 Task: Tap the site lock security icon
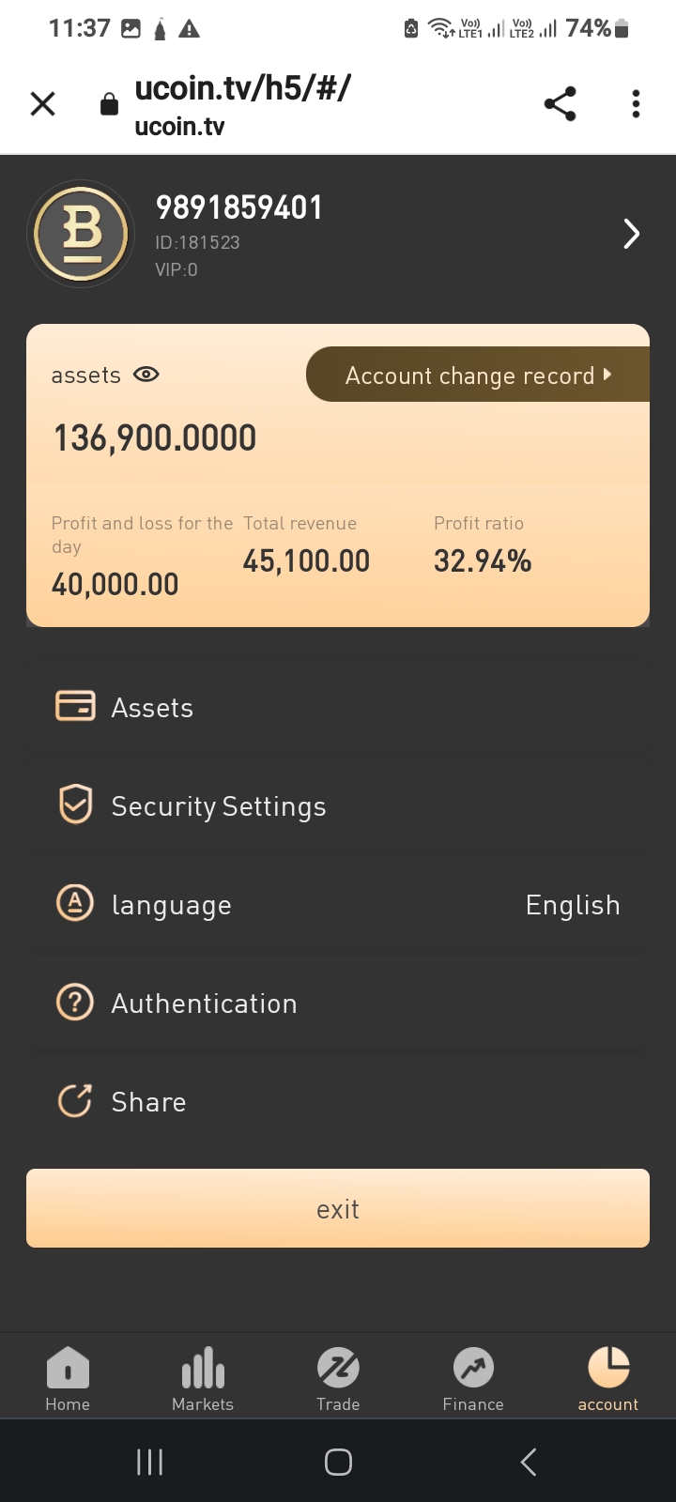pyautogui.click(x=110, y=104)
